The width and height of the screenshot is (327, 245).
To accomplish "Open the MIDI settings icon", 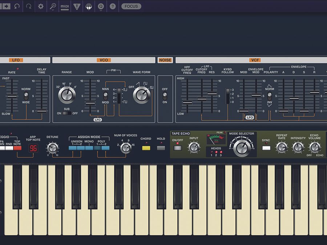I will click(x=65, y=7).
